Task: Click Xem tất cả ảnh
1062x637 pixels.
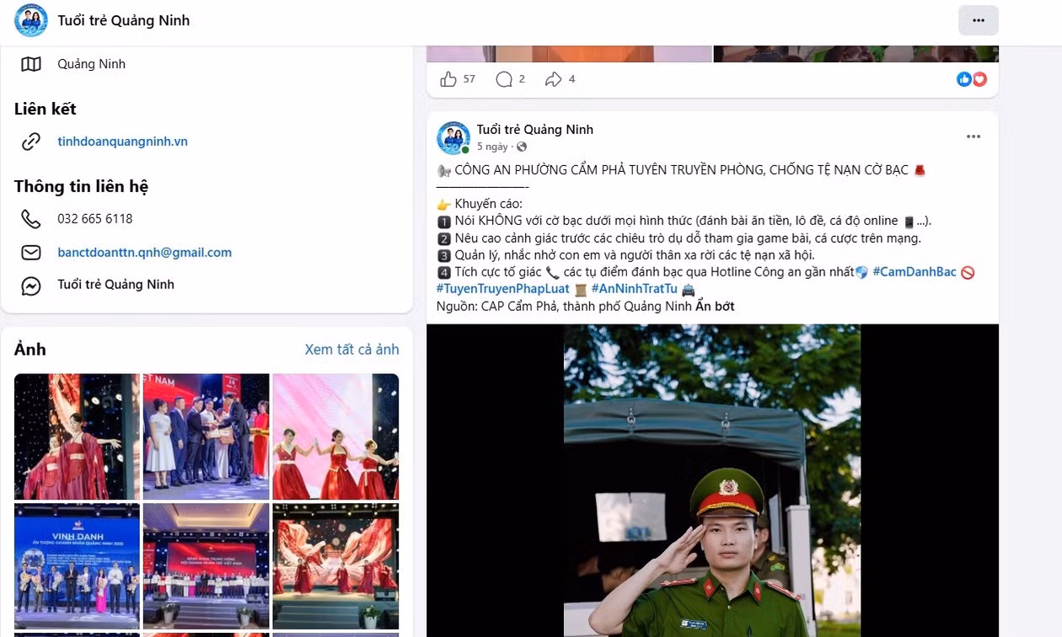Action: click(352, 350)
